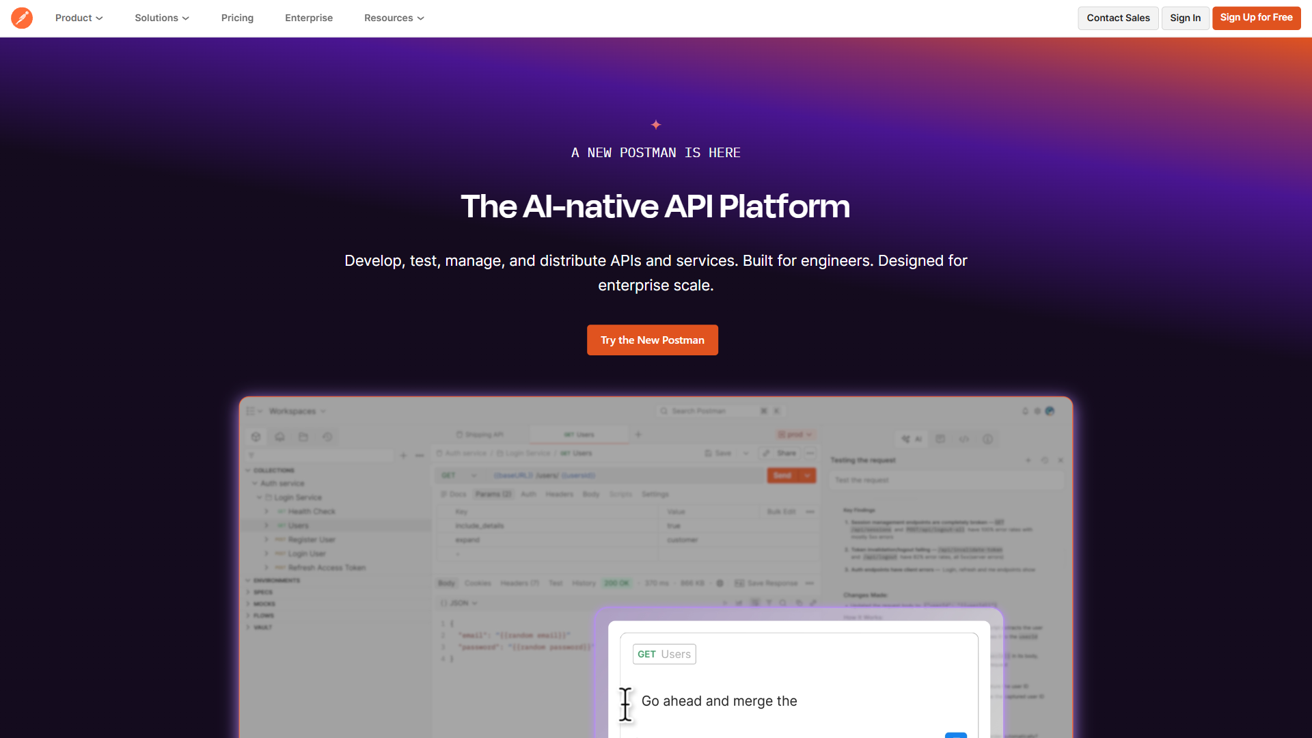Click the code snippet icon in the right panel

[x=963, y=439]
